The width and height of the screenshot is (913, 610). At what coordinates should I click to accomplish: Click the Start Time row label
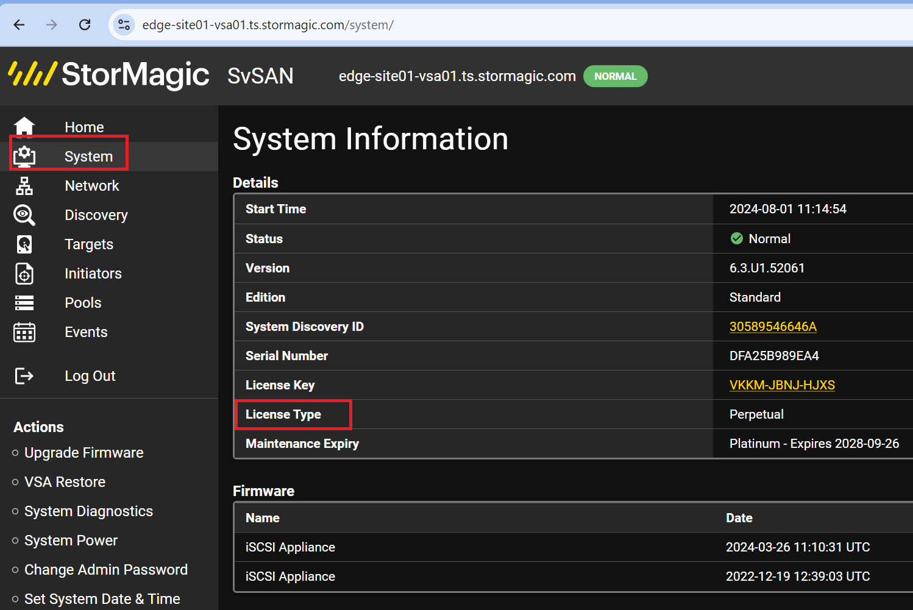click(275, 209)
